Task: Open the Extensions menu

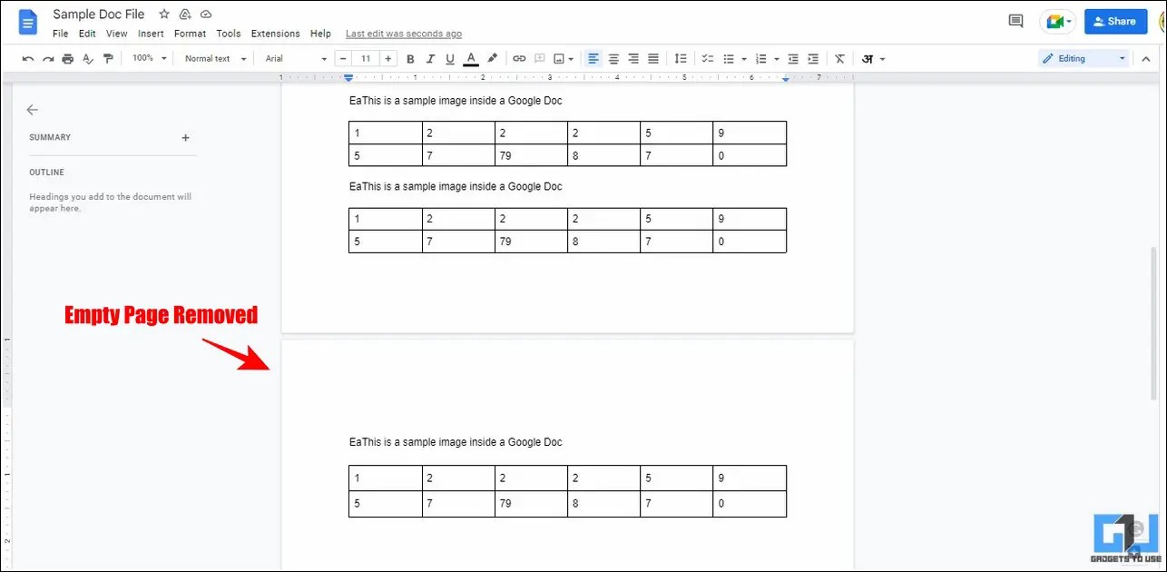Action: pyautogui.click(x=276, y=34)
